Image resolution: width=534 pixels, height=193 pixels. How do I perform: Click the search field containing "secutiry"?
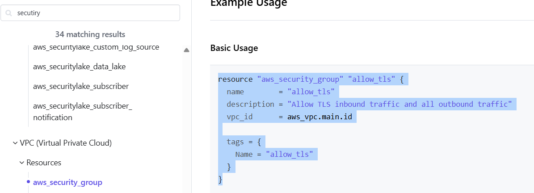(x=90, y=13)
